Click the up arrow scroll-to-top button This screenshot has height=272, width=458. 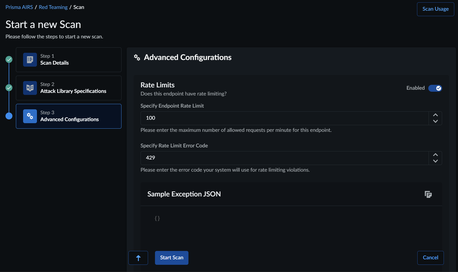pyautogui.click(x=138, y=258)
